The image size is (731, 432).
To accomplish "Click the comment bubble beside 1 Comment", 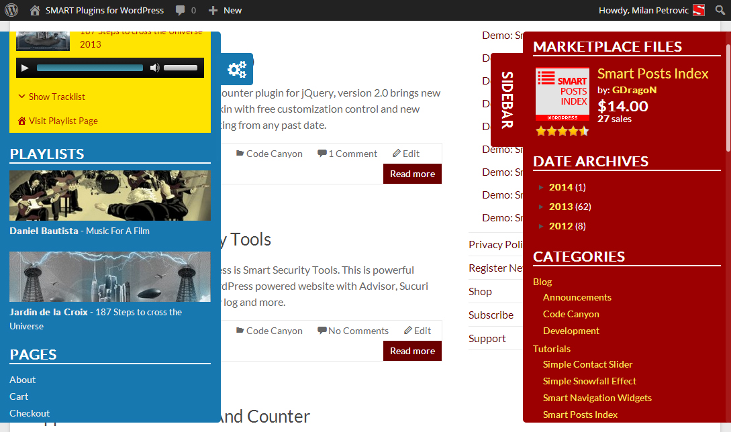I will pos(322,154).
